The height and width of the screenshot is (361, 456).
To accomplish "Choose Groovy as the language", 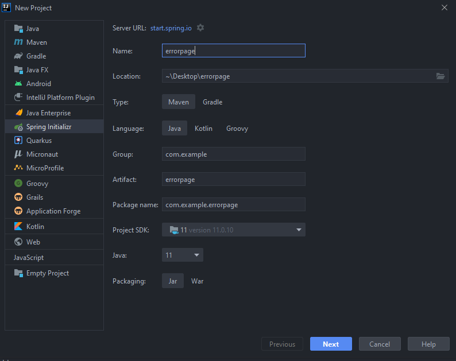I will (x=237, y=128).
